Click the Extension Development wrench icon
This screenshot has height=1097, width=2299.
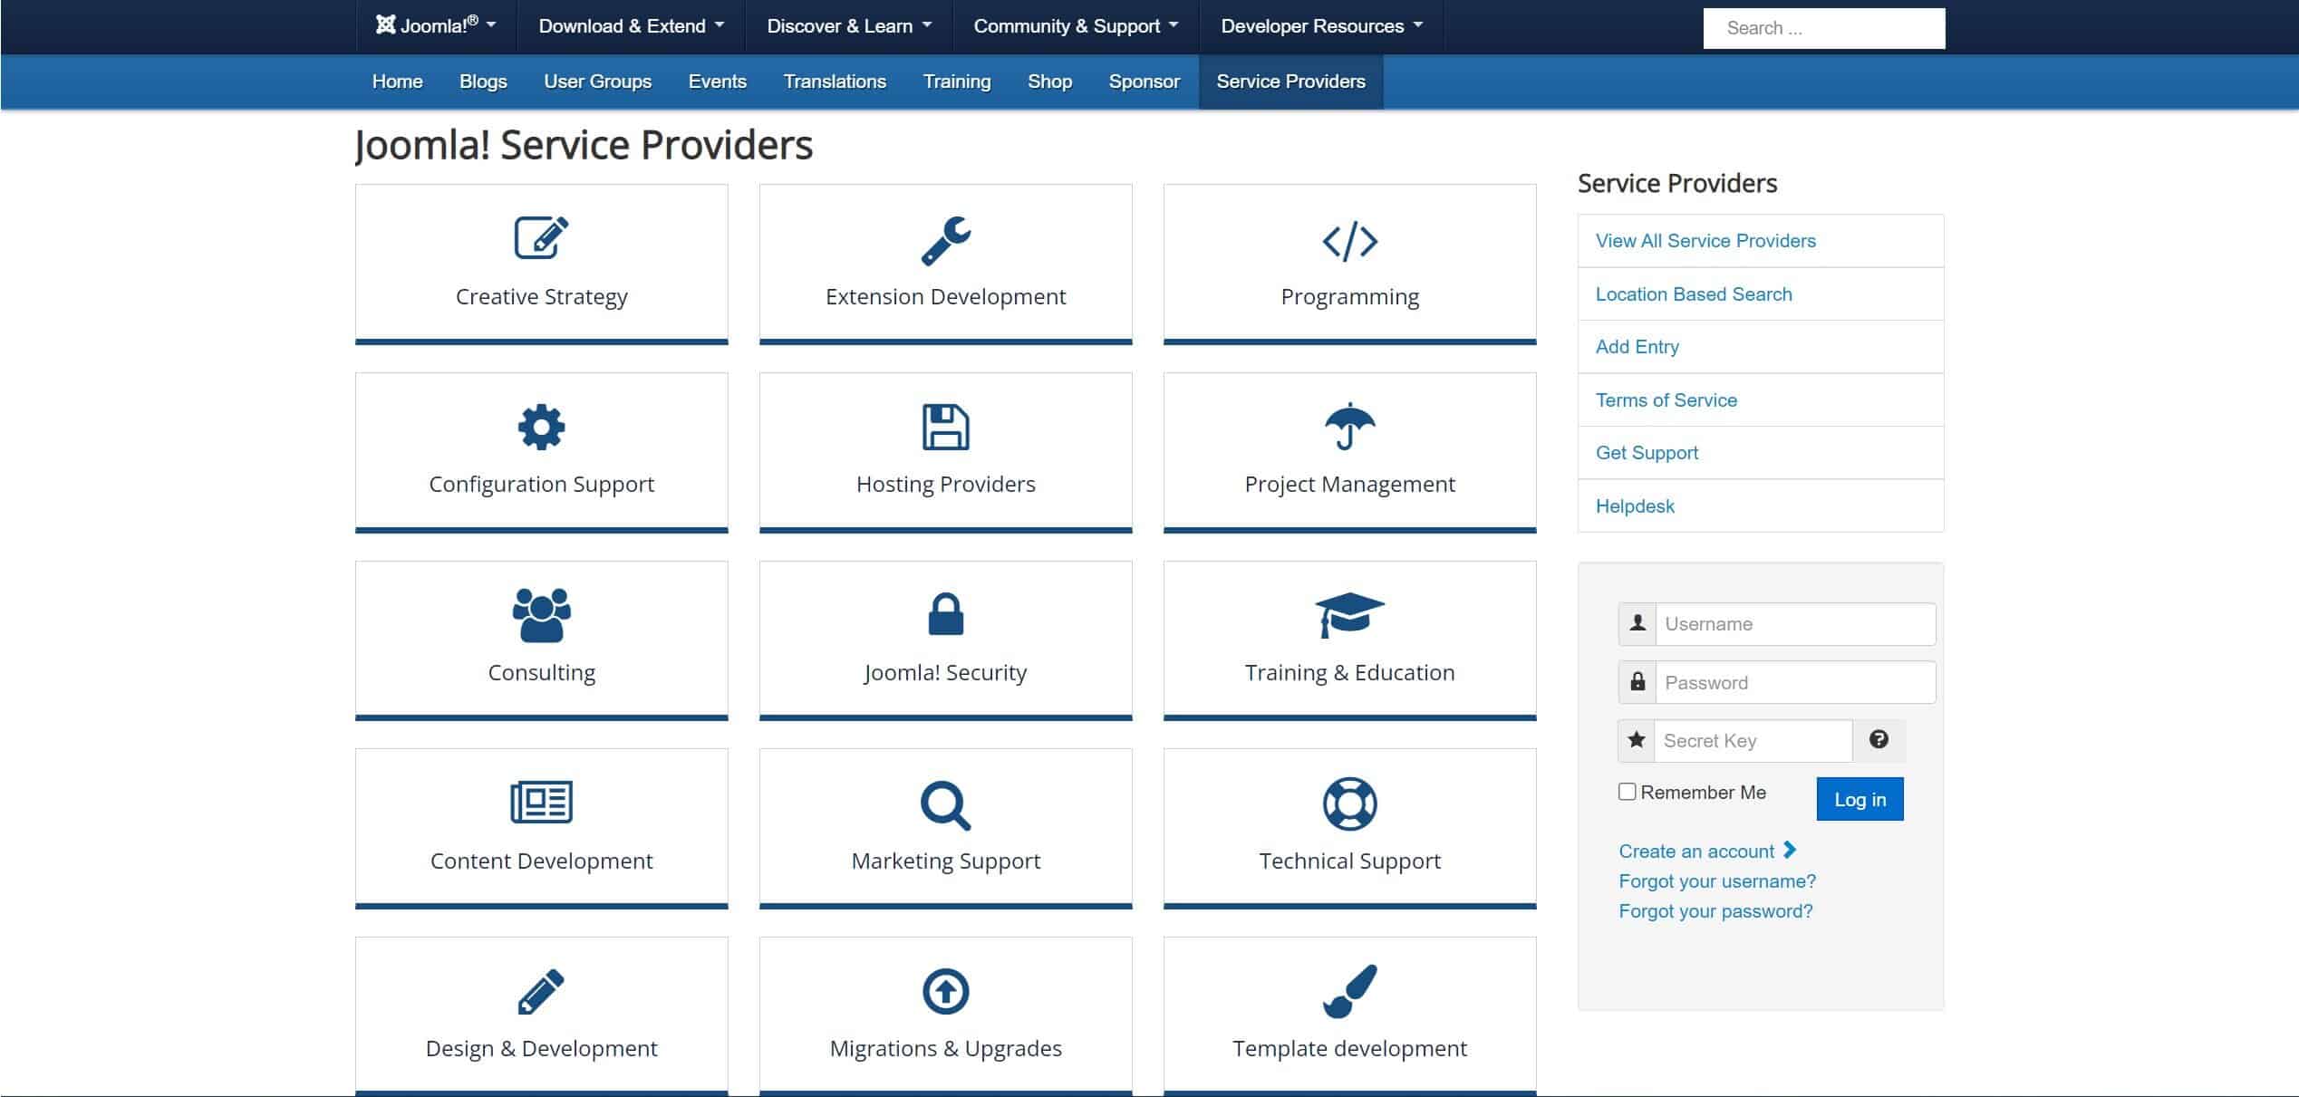tap(945, 240)
